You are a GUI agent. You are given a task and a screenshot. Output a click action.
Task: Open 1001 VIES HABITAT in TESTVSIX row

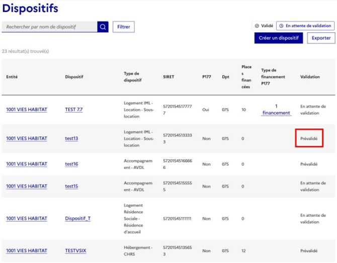pyautogui.click(x=27, y=250)
